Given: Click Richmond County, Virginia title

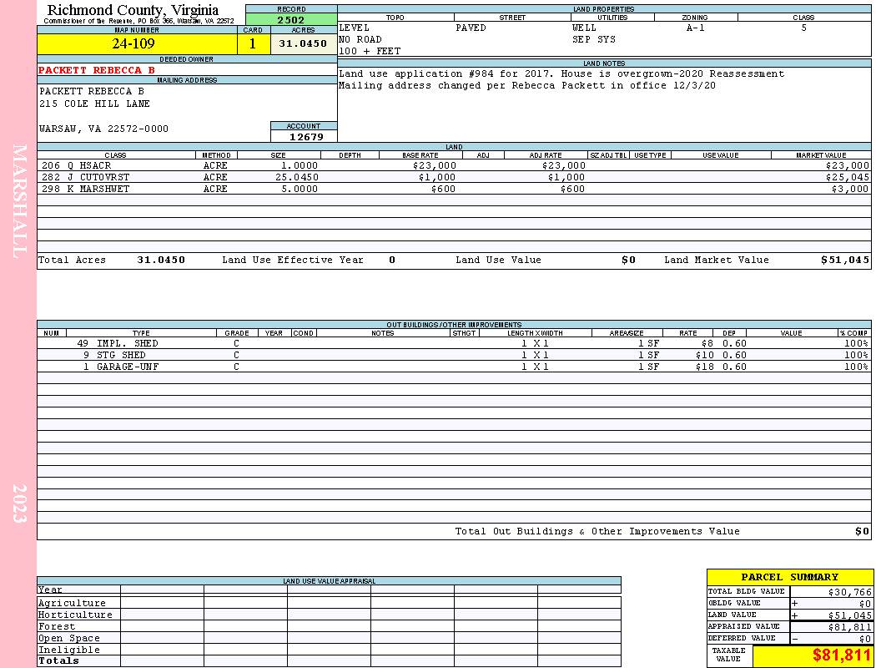Looking at the screenshot, I should [133, 10].
